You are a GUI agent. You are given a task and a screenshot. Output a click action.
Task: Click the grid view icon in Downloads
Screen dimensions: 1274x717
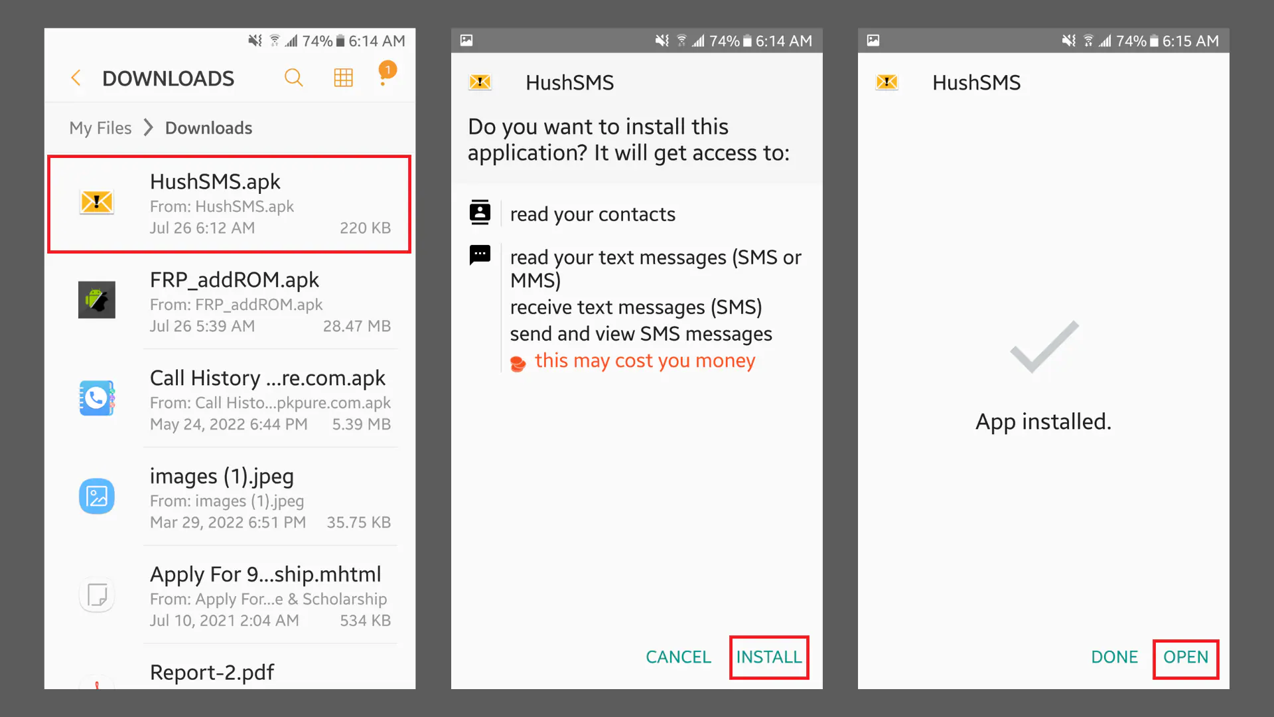coord(342,78)
